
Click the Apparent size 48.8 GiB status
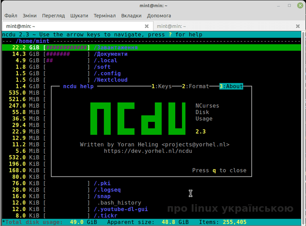148,222
